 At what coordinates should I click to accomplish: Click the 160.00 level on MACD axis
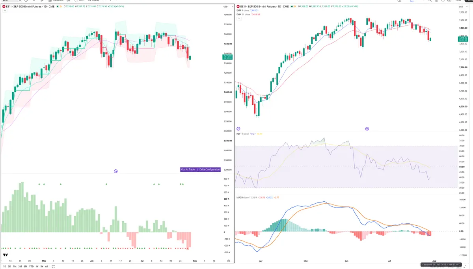click(462, 200)
